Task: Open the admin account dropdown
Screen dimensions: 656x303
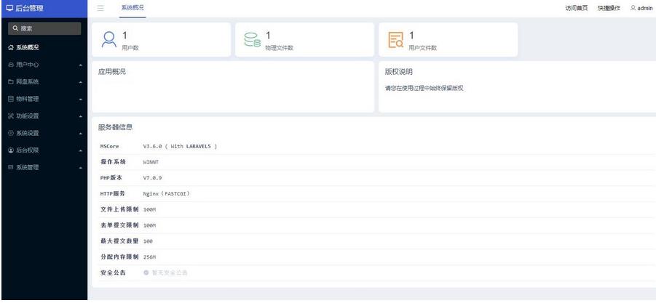Action: [x=641, y=8]
